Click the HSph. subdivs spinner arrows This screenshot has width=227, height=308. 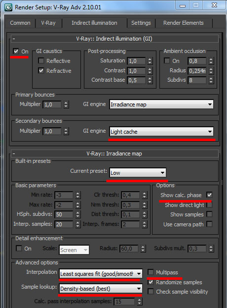[77, 214]
